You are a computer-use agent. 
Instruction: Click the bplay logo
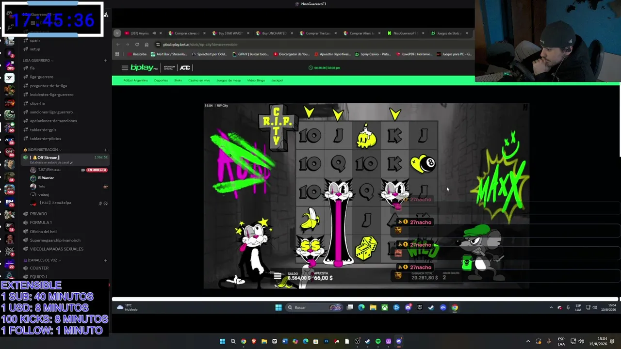[142, 68]
